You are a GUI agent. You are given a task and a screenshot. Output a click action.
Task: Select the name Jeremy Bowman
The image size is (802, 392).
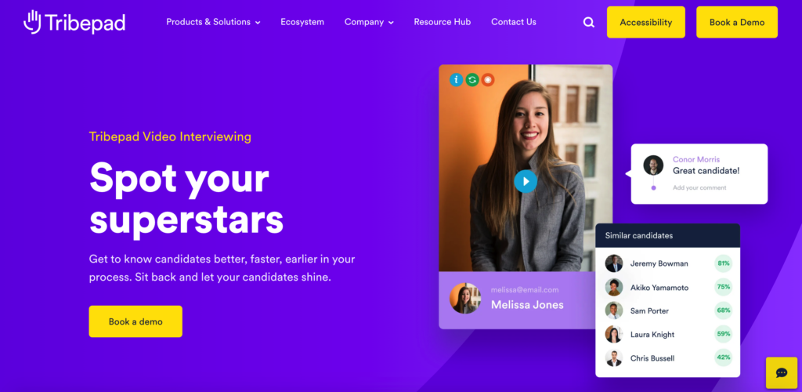[x=659, y=263]
